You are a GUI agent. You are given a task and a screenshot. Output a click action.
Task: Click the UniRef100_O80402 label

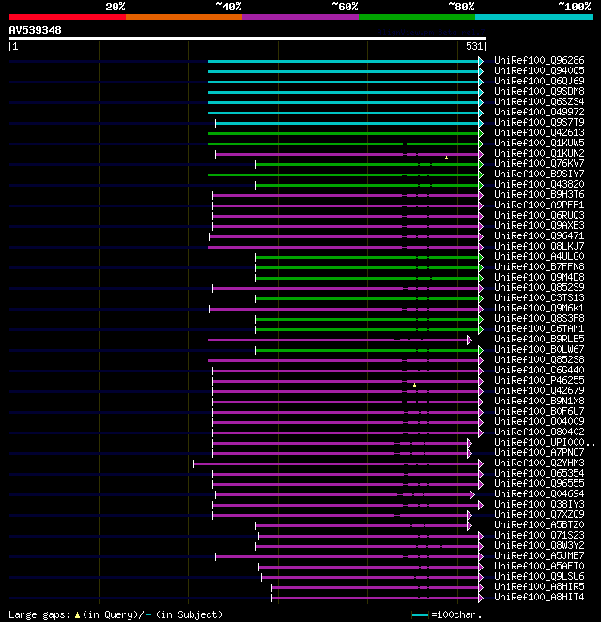[x=539, y=432]
